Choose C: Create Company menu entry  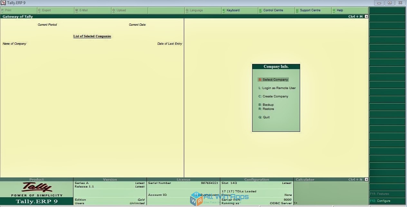273,96
